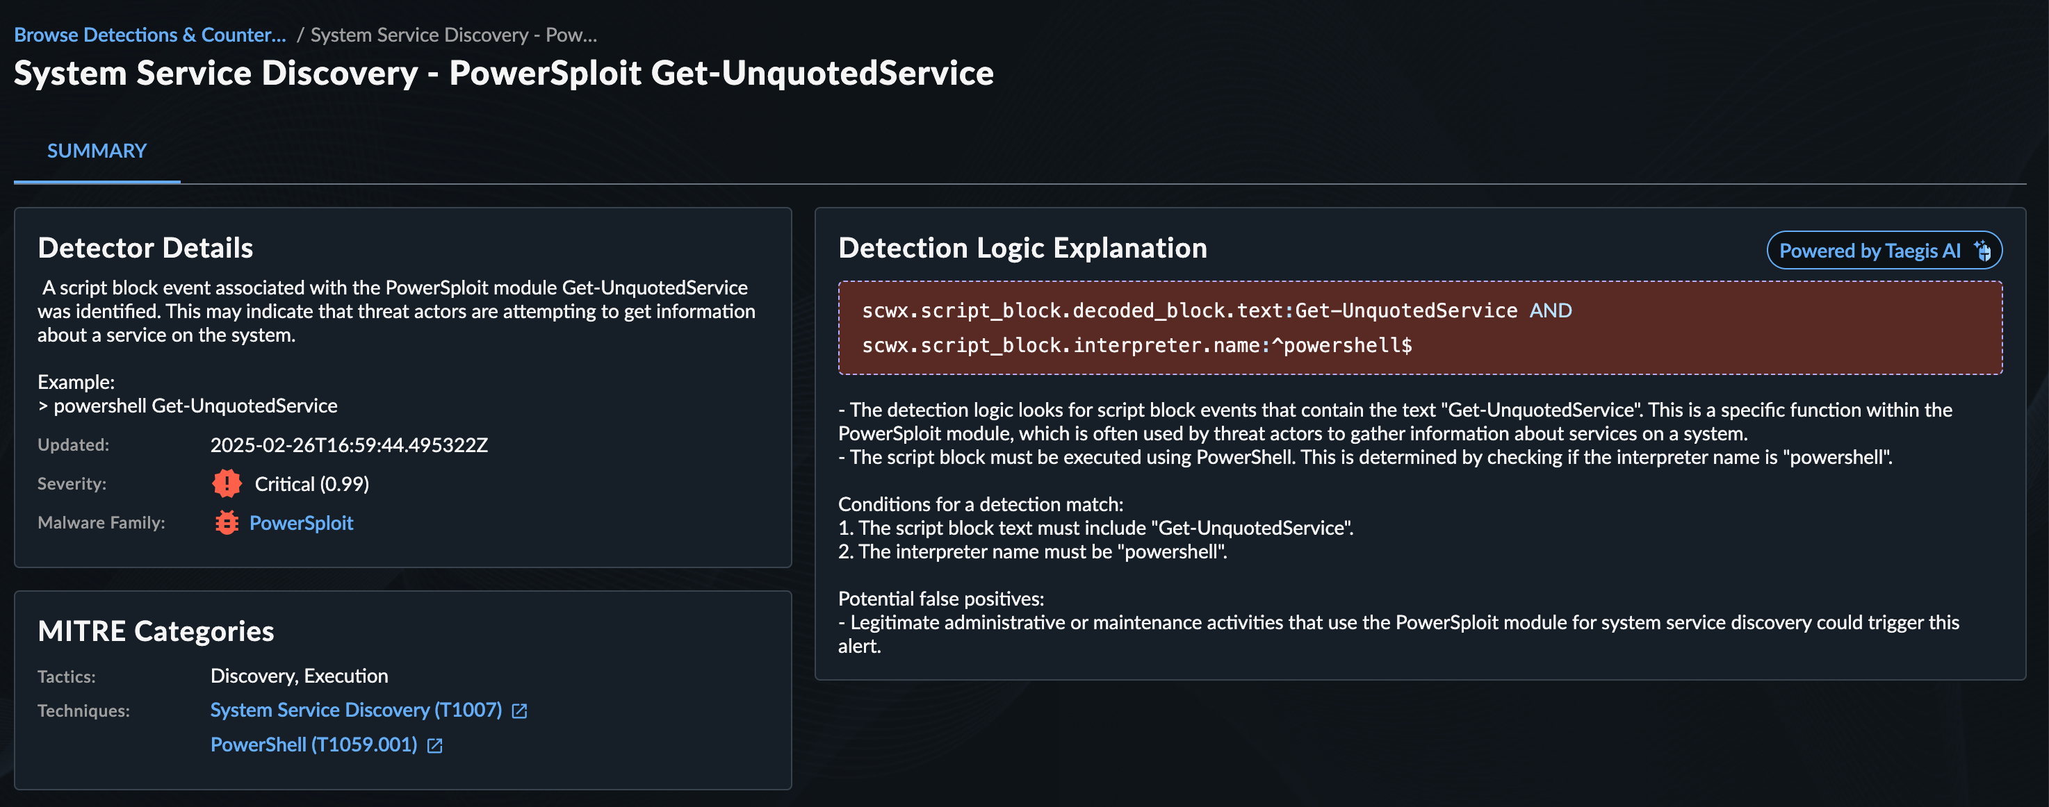
Task: Click the Powered by Taegis AI button
Action: [1884, 251]
